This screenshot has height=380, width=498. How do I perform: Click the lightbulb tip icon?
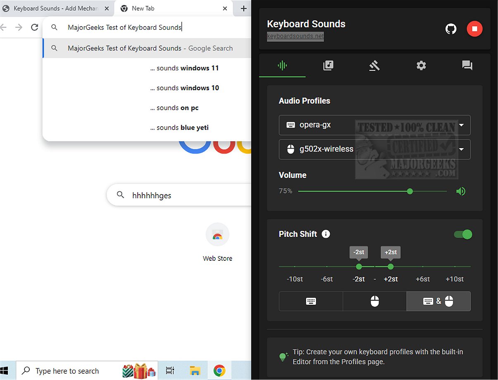click(x=284, y=357)
